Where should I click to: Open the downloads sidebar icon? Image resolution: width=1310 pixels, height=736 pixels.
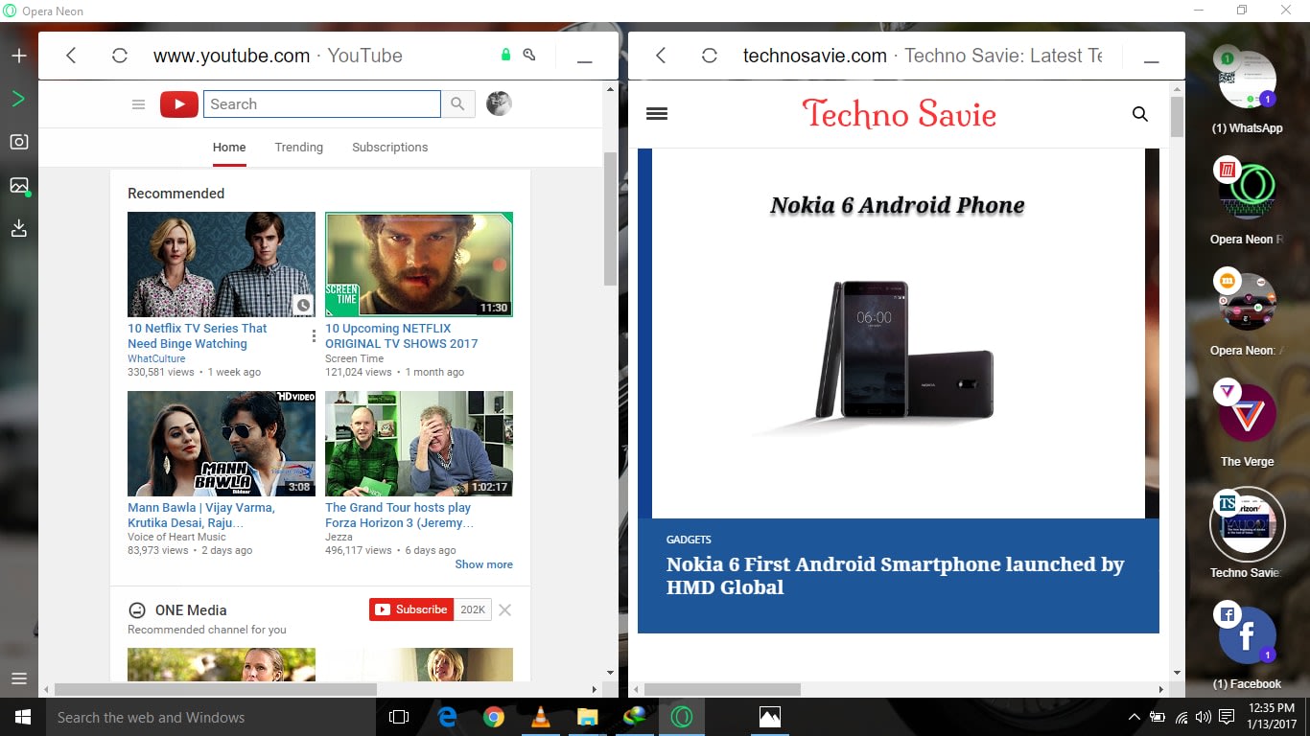19,228
